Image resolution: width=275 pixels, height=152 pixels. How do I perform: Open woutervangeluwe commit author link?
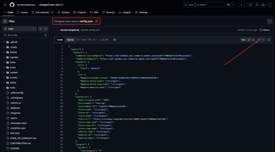click(x=70, y=30)
